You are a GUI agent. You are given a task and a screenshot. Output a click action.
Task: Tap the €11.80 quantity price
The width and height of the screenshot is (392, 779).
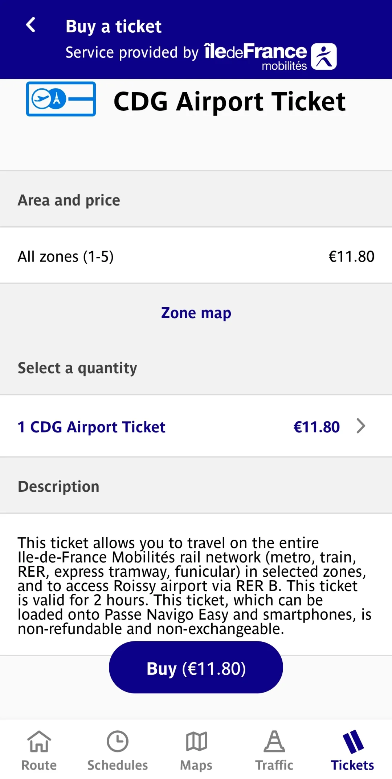tap(317, 427)
